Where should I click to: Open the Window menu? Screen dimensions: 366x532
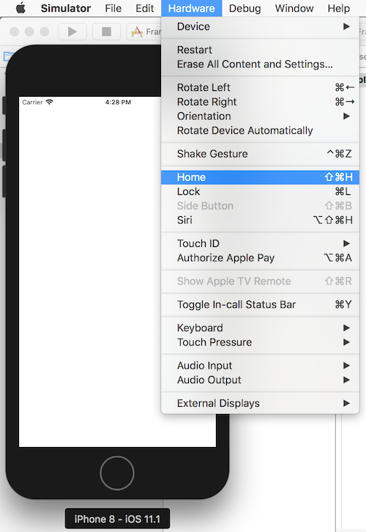294,8
